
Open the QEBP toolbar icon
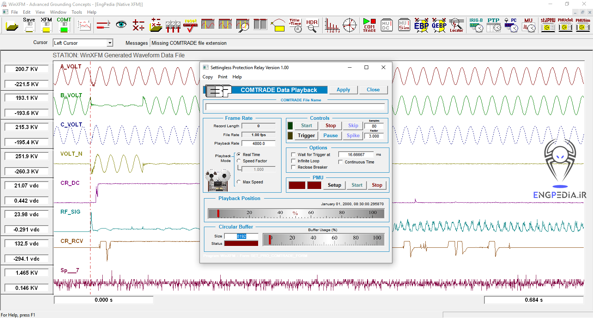click(x=439, y=25)
